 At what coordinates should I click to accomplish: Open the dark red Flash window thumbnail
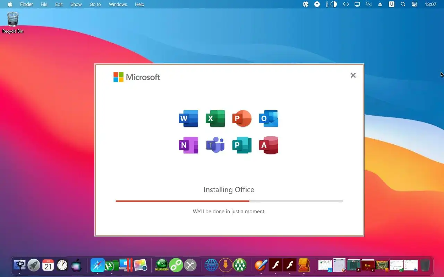368,266
